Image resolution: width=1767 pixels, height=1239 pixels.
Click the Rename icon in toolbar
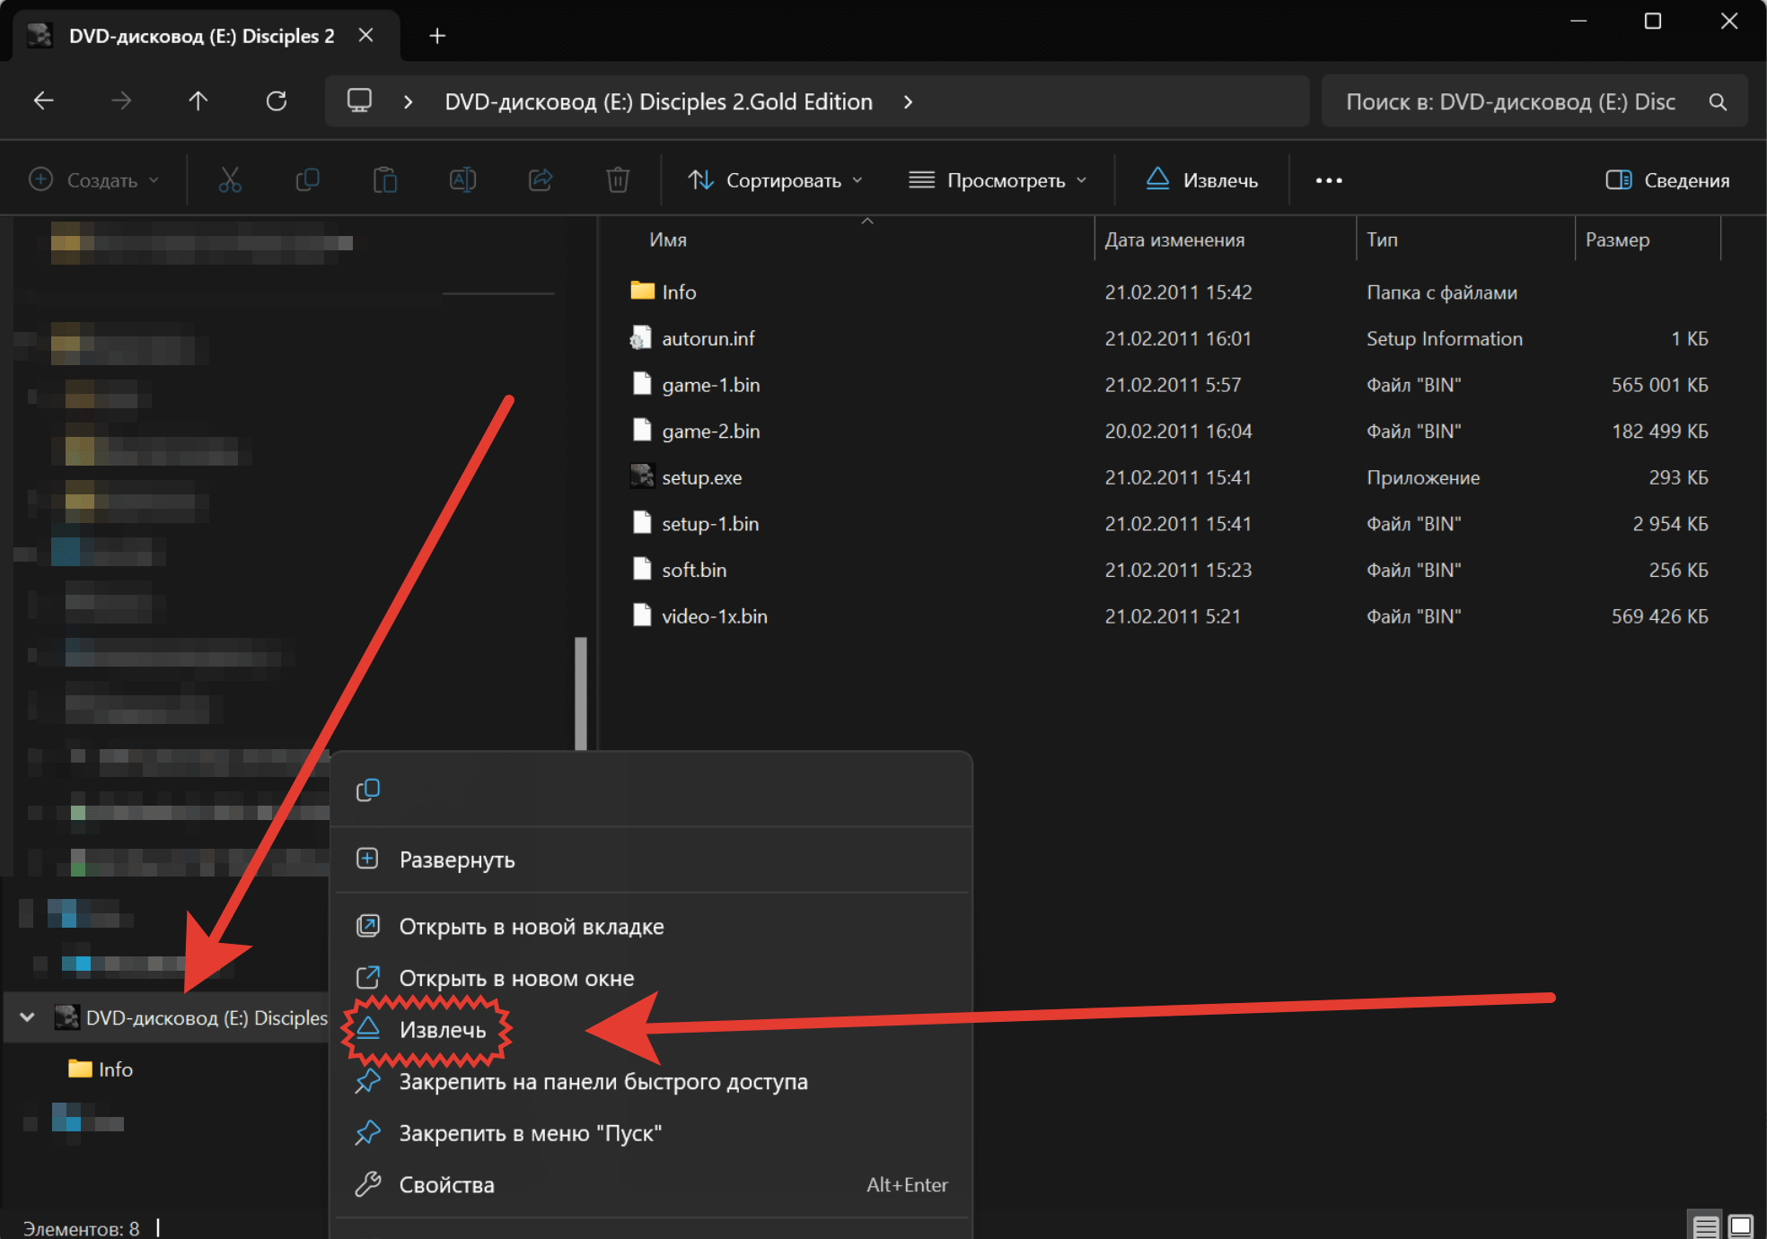click(462, 180)
